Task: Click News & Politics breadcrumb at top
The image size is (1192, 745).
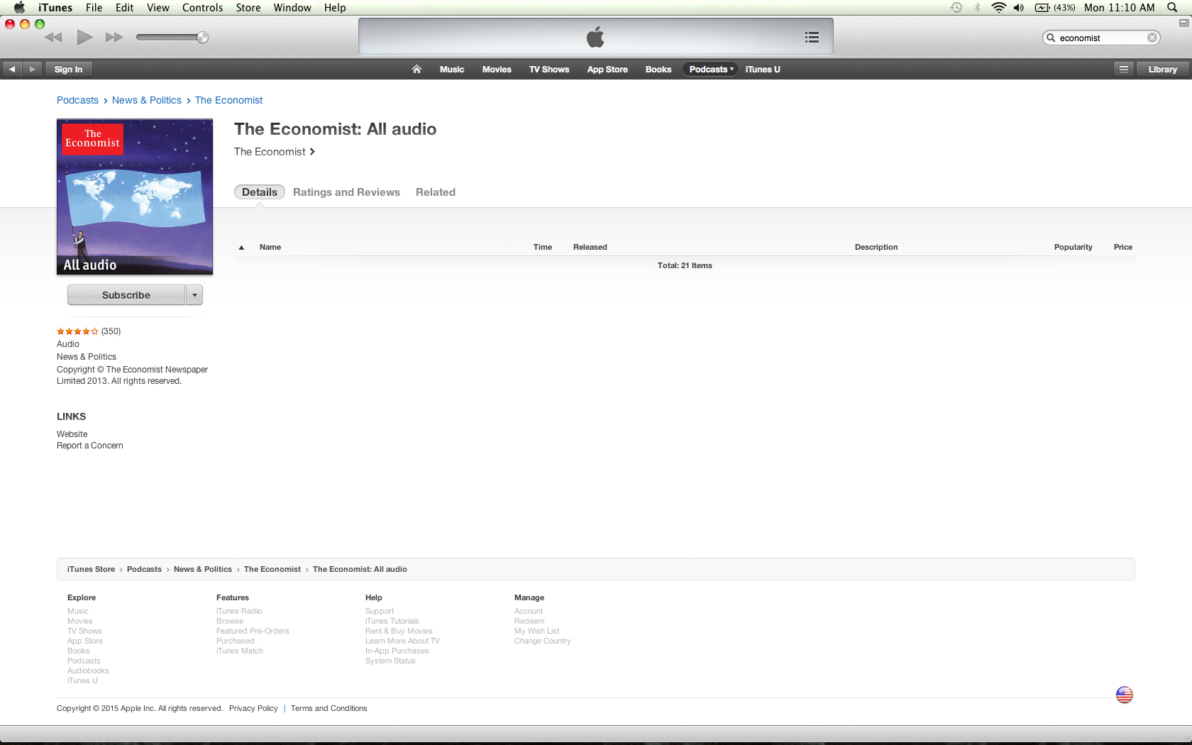Action: [147, 100]
